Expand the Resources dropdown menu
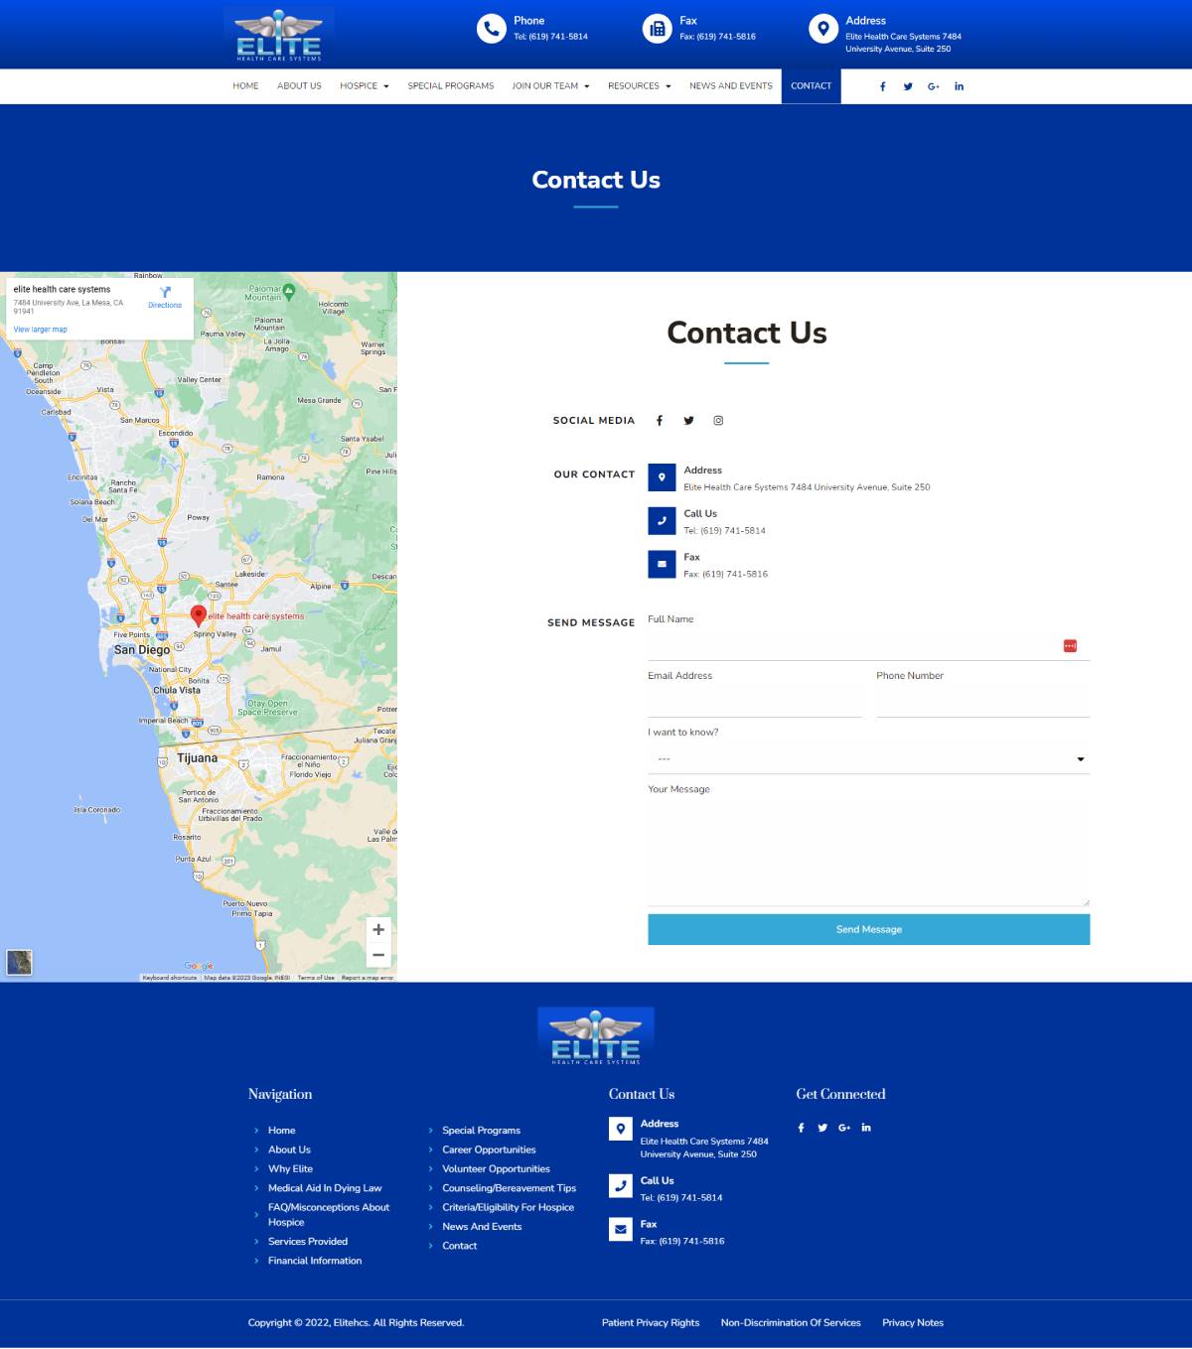 click(639, 86)
